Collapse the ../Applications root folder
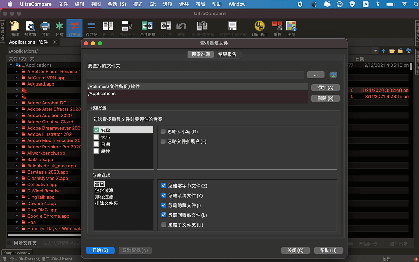The image size is (419, 262). point(11,65)
